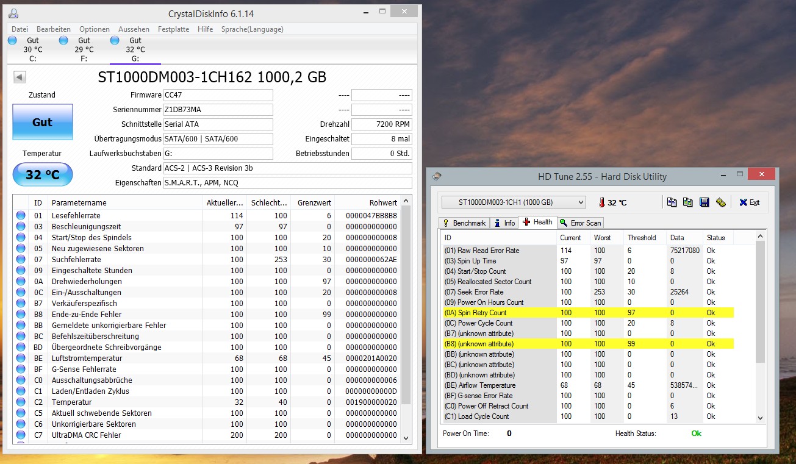Select the highlighted (0A) Spin Retry Count row

588,313
